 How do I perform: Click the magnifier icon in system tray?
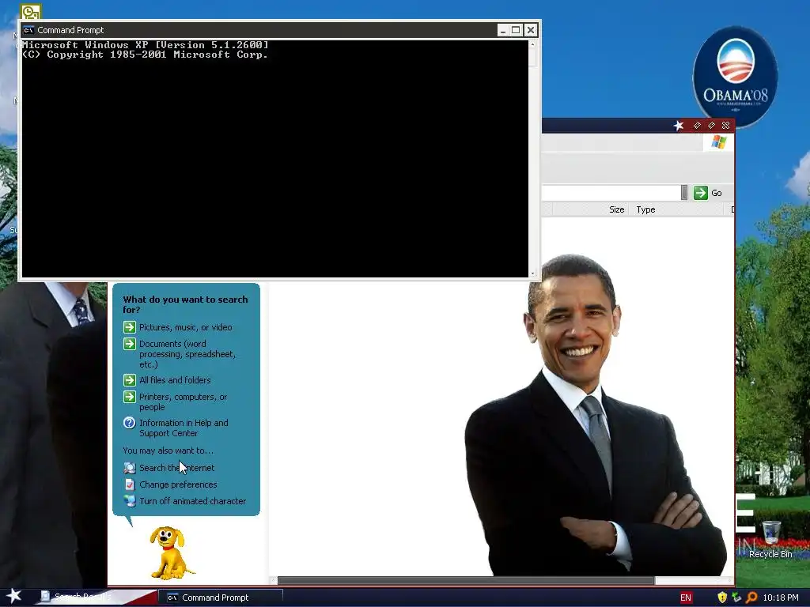coord(751,598)
